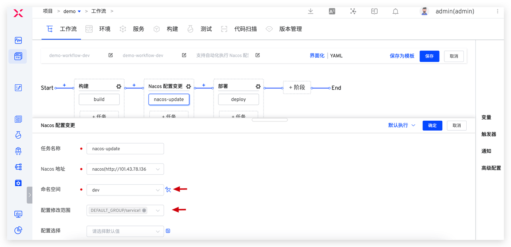Image resolution: width=511 pixels, height=247 pixels.
Task: Click the 保存 button to save workflow
Action: point(429,56)
